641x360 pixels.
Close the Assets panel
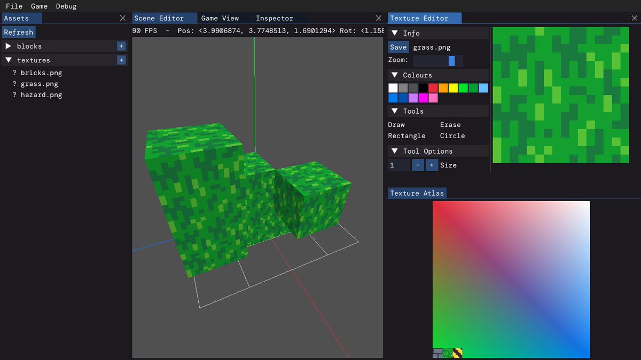(x=123, y=18)
